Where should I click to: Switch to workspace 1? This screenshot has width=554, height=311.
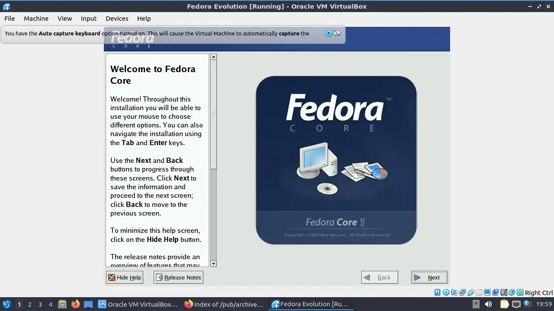[19, 304]
